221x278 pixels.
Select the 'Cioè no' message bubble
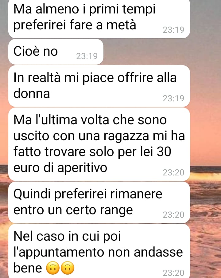pos(56,52)
